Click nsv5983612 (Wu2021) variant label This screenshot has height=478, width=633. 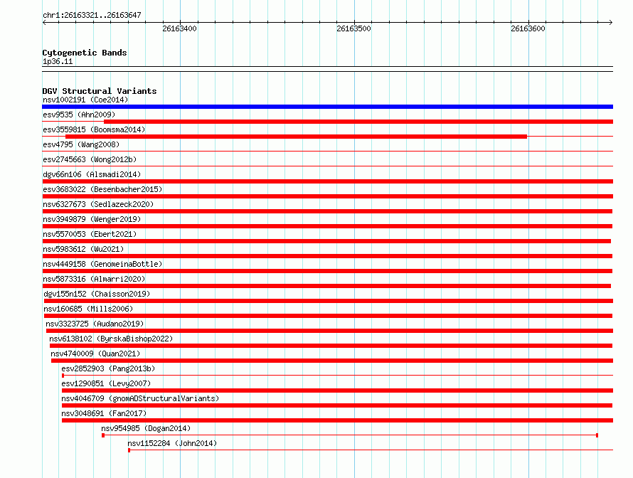[x=83, y=249]
